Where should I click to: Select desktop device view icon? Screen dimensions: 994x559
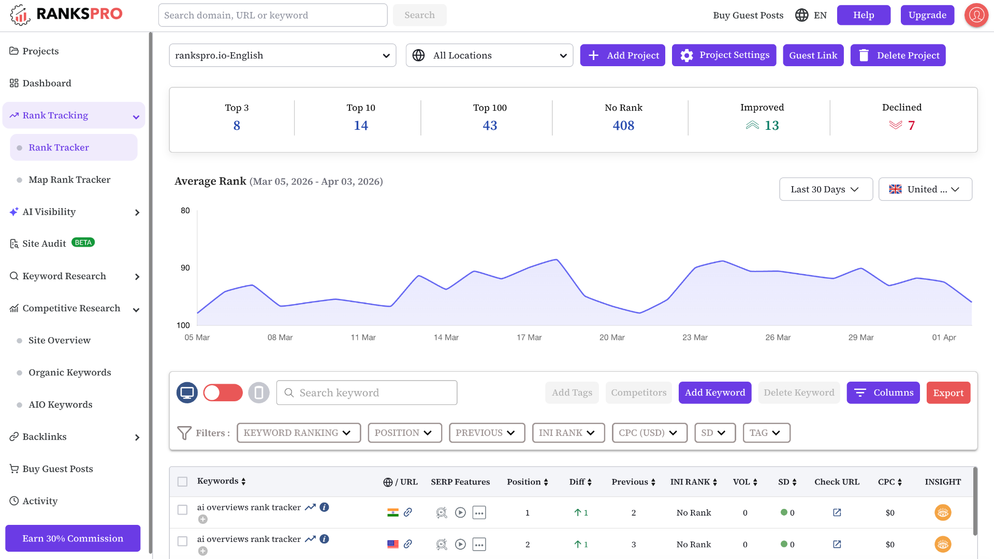(187, 392)
